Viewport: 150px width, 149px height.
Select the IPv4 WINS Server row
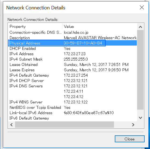(73, 102)
